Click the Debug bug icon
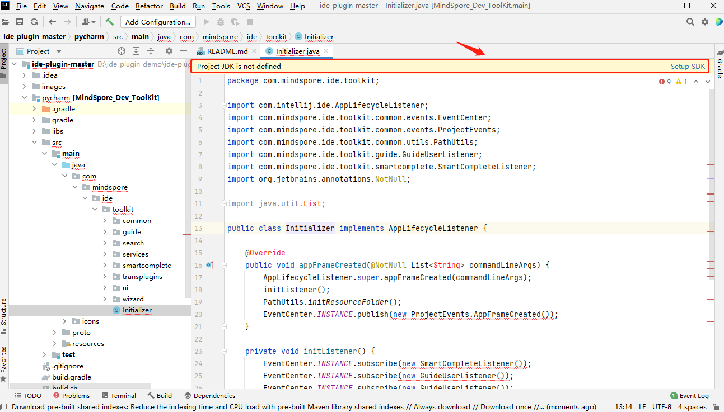 [221, 22]
